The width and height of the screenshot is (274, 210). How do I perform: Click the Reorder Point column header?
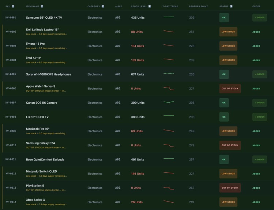(198, 7)
